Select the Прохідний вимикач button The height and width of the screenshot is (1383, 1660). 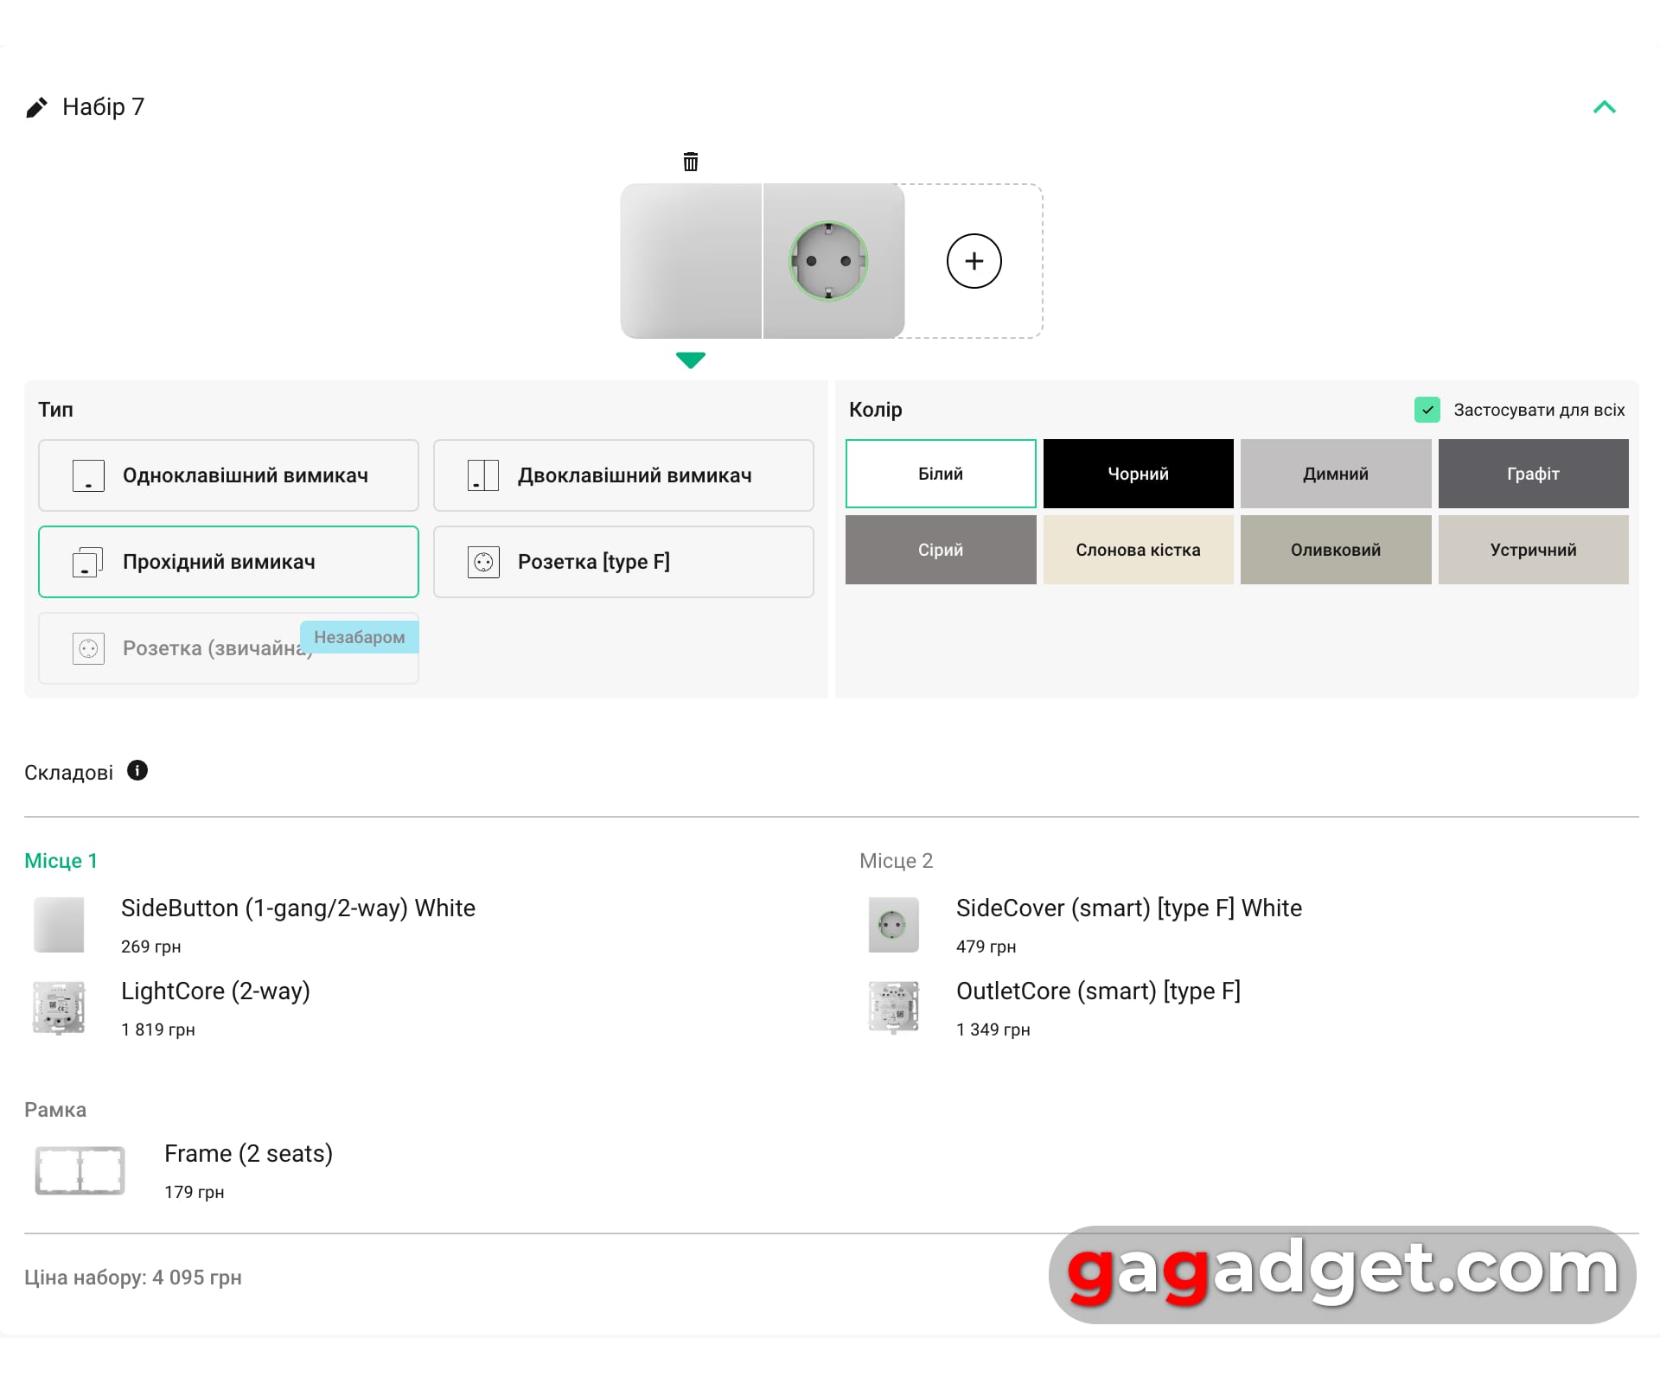click(x=228, y=562)
